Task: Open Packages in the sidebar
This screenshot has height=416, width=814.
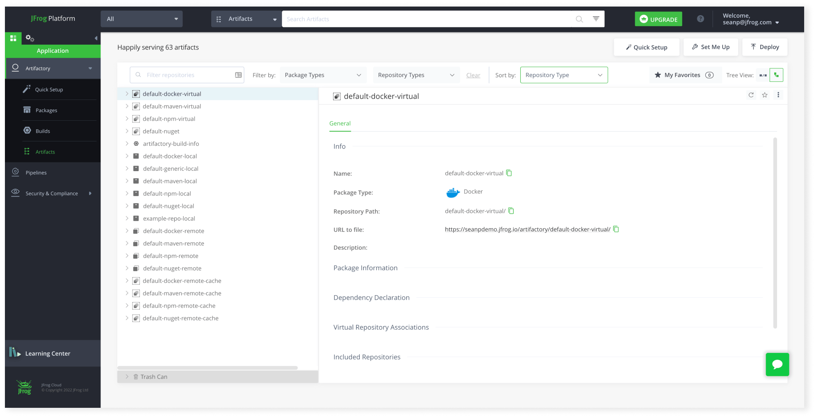Action: 46,110
